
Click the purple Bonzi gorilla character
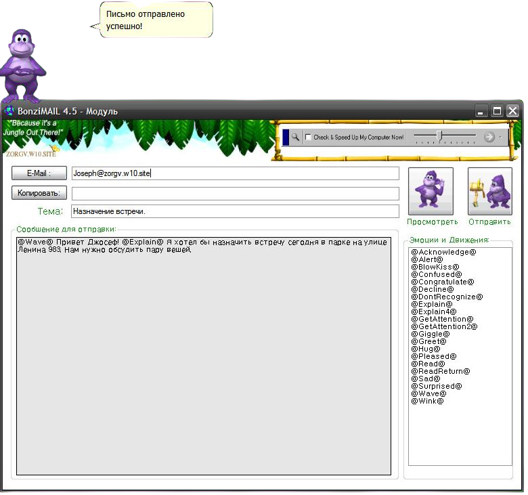point(21,64)
